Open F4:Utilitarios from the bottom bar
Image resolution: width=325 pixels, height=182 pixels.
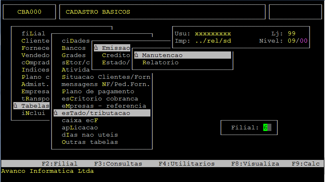[186, 164]
